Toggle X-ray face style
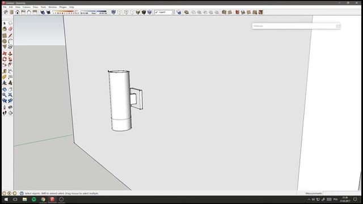This screenshot has height=204, width=363. [113, 12]
